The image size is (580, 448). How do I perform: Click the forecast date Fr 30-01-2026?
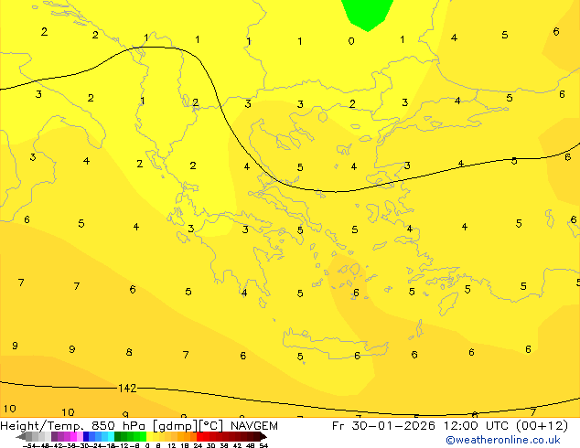point(383,426)
